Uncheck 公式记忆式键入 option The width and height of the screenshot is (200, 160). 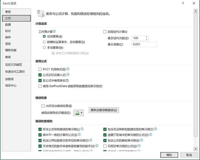(40, 75)
